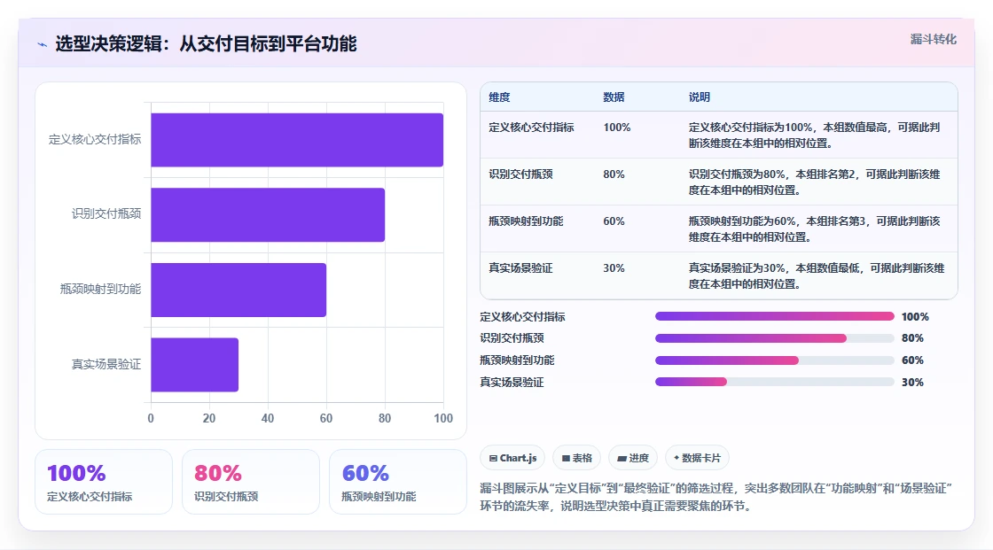Click the 瓶颈映射到功能 bar in the chart
993x550 pixels.
[238, 290]
